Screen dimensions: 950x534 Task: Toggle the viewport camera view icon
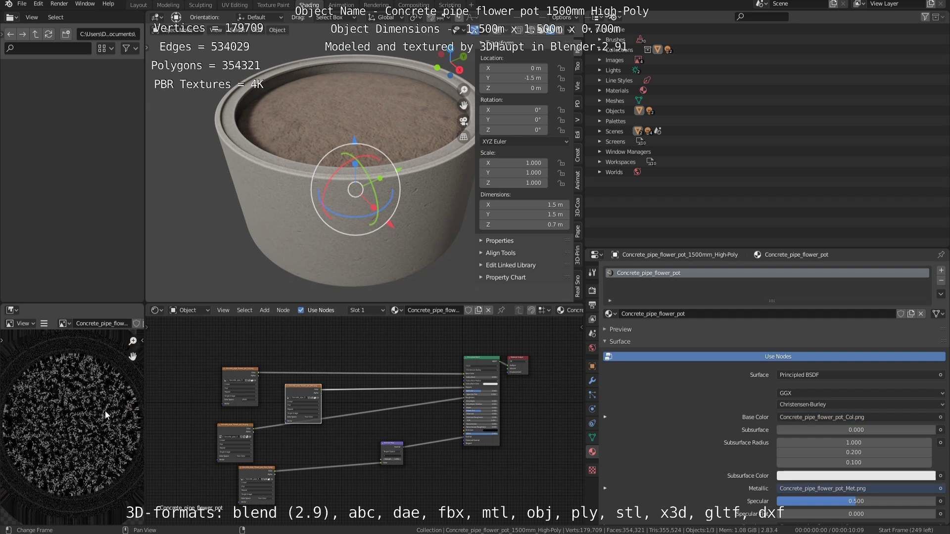coord(464,121)
